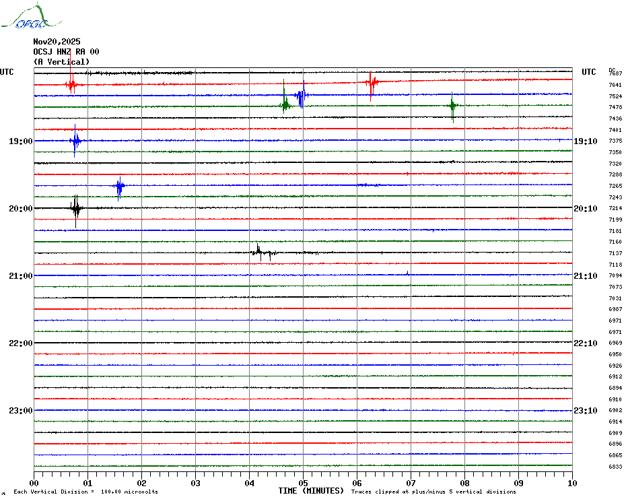Click the OCSJ HNZ RA 00 station label
626x501 pixels.
click(66, 52)
